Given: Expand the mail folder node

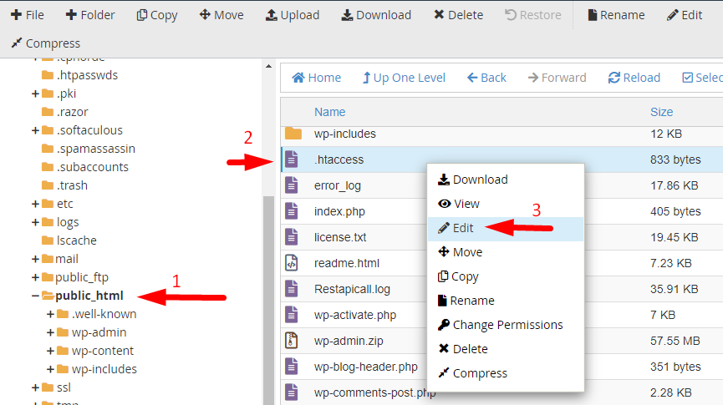Looking at the screenshot, I should [x=35, y=260].
